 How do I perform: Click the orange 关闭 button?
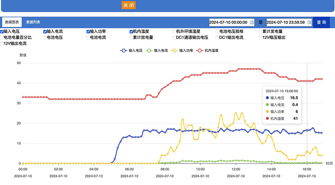point(129,5)
